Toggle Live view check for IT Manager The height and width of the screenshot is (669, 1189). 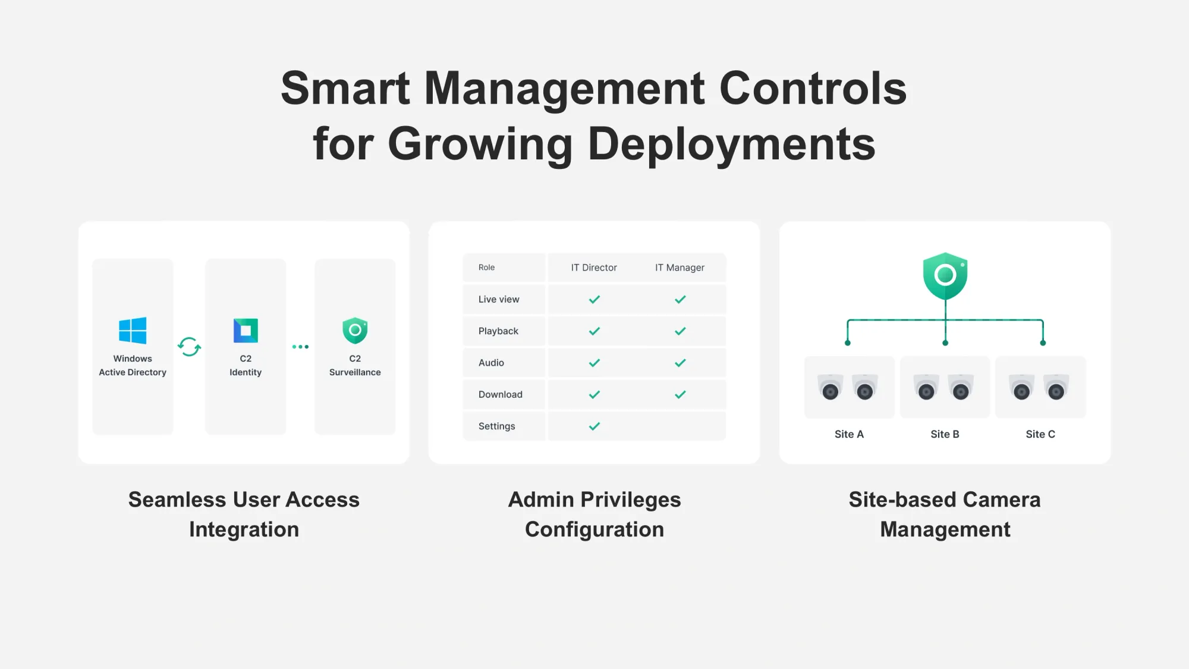pos(680,299)
